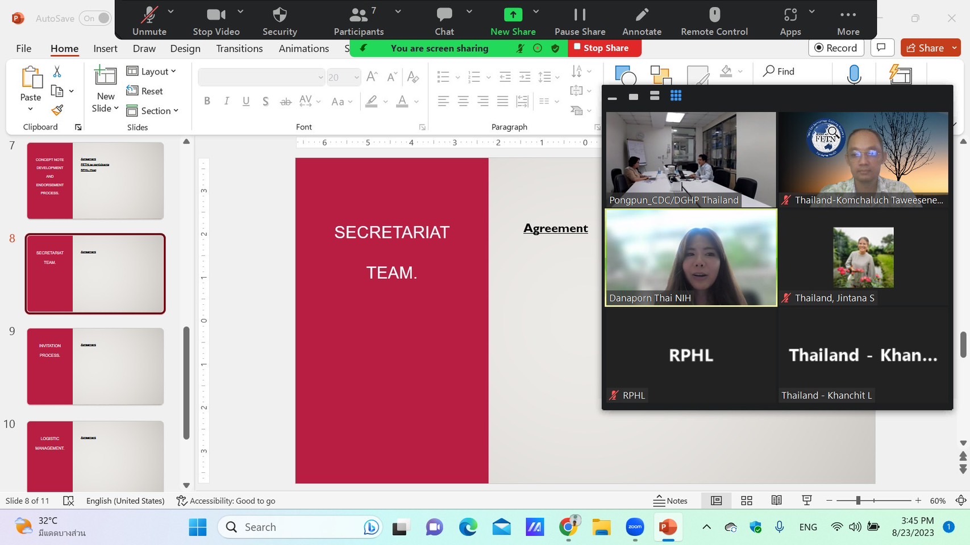Open the comments pane icon near Share
This screenshot has height=545, width=970.
pos(881,48)
